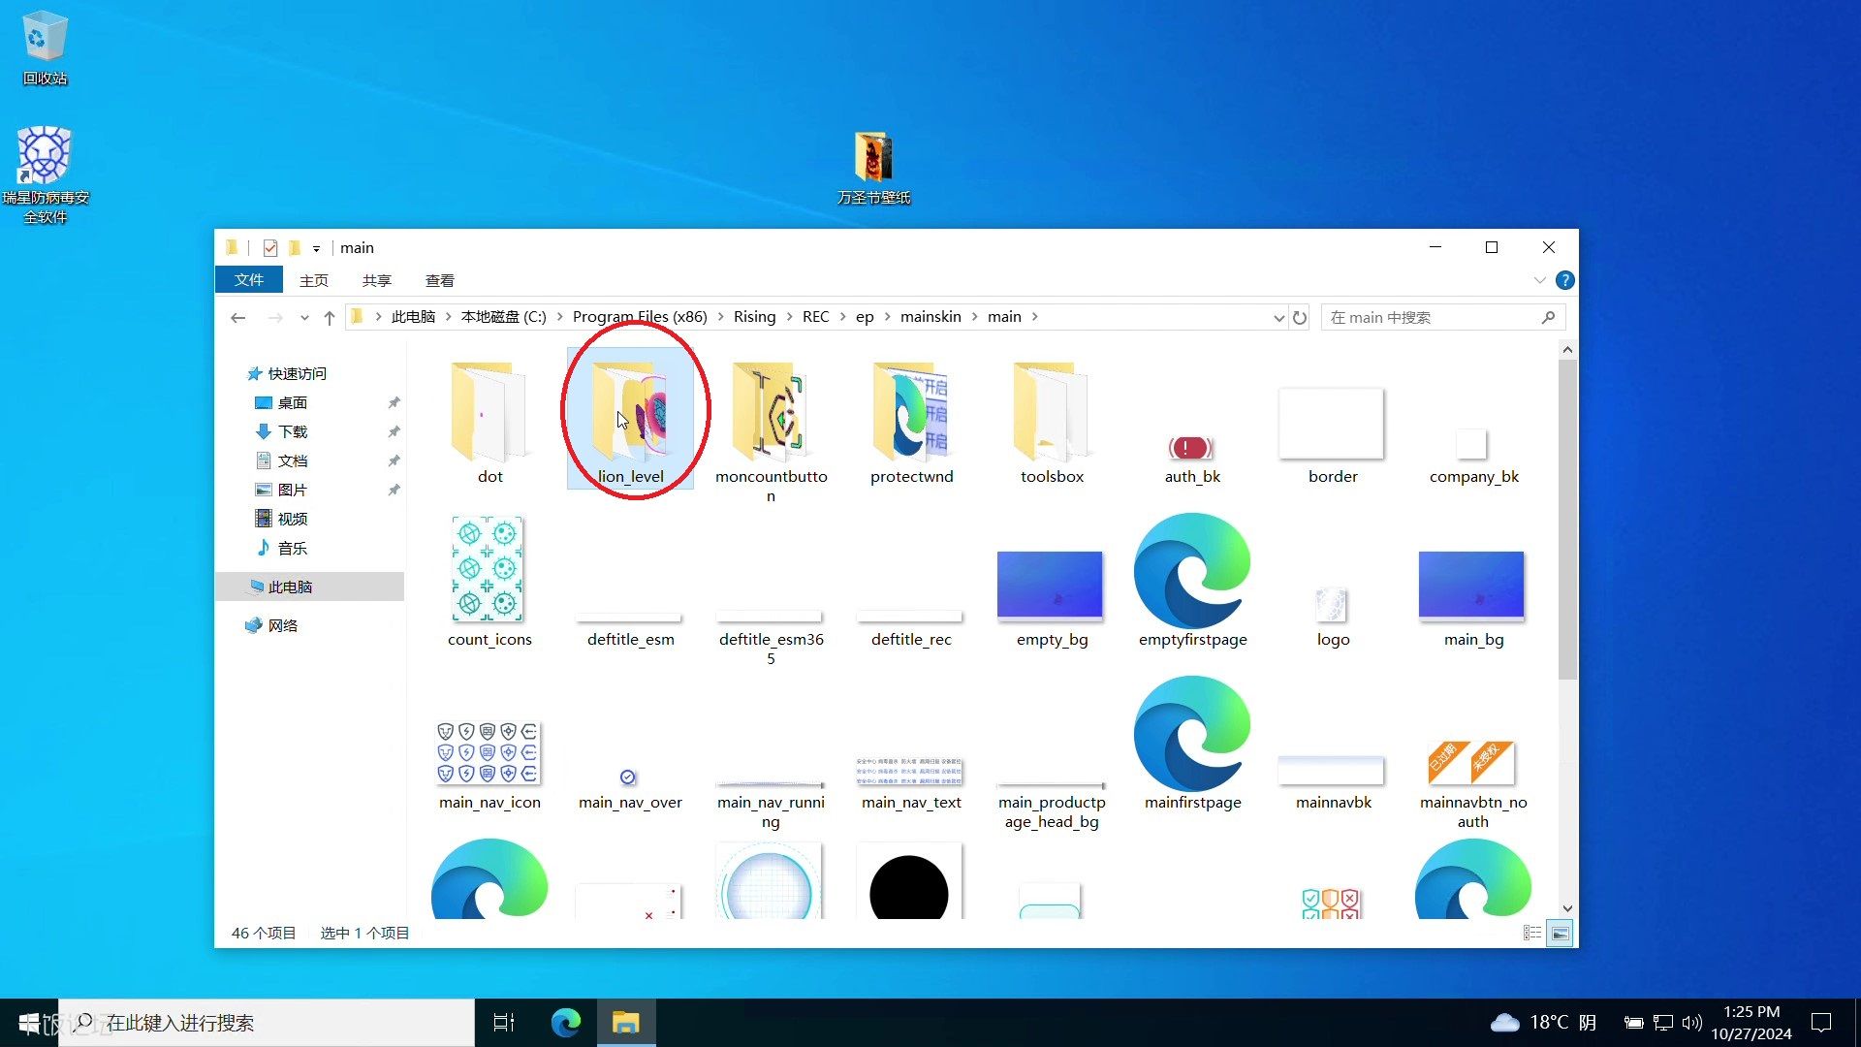Select the main_bg image
Viewport: 1861px width, 1047px height.
1472,599
